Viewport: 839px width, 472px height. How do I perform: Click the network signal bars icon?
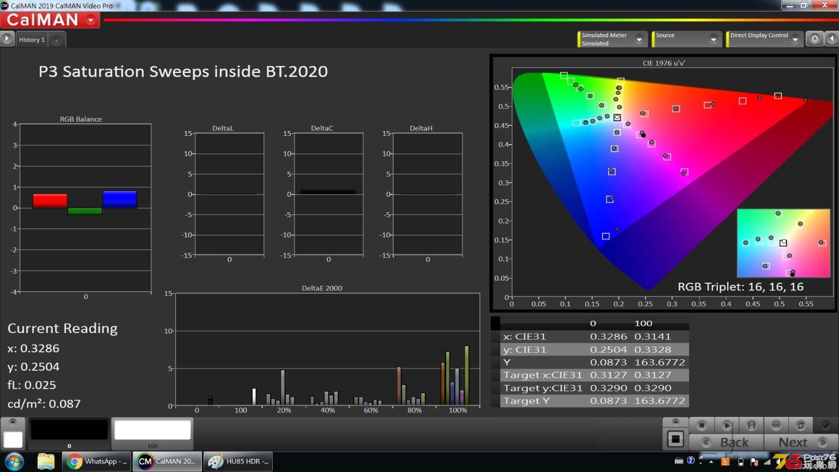768,462
